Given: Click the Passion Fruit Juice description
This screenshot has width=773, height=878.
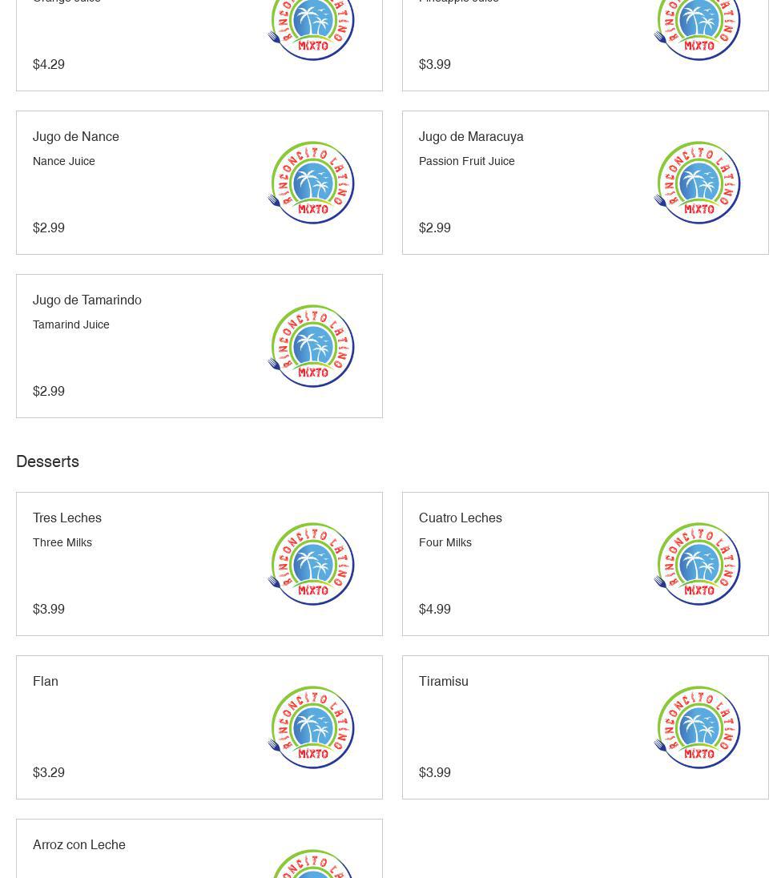Looking at the screenshot, I should (467, 161).
